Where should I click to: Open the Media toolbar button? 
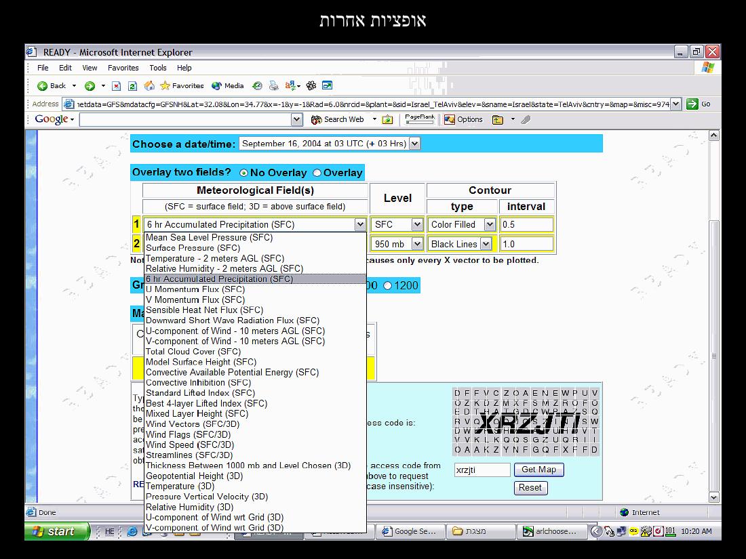coord(227,85)
